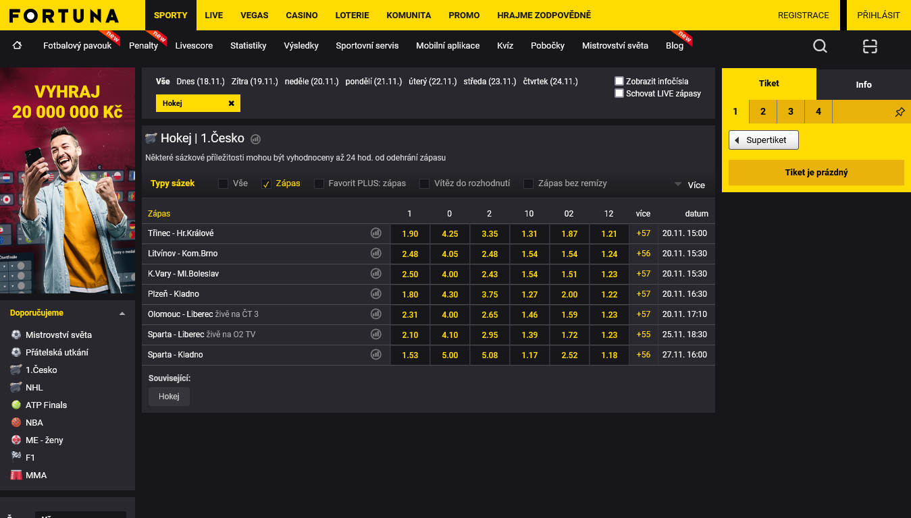911x518 pixels.
Task: Click the Fortuna logo
Action: [64, 16]
